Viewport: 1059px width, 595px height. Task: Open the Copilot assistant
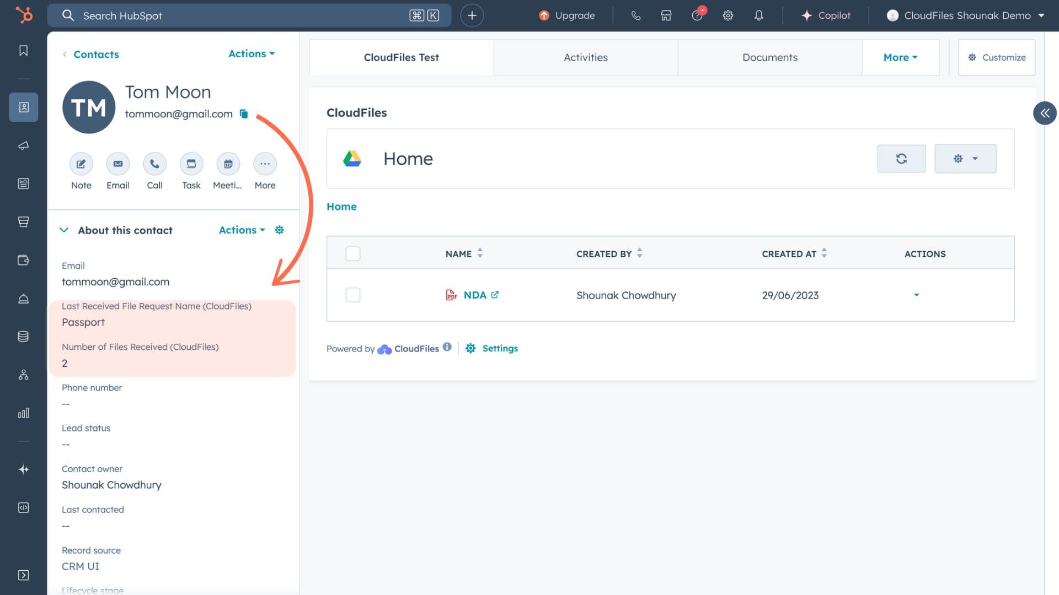click(826, 15)
